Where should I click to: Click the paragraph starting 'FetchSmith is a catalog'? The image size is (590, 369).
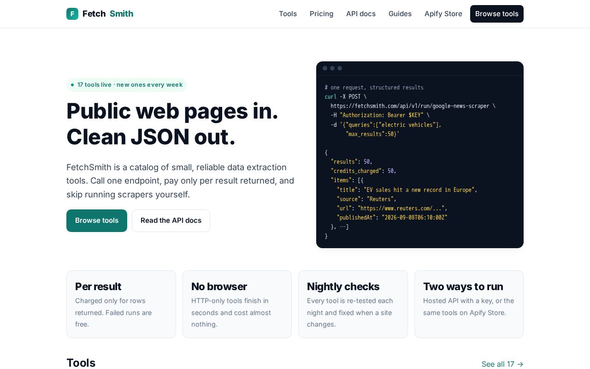[180, 181]
